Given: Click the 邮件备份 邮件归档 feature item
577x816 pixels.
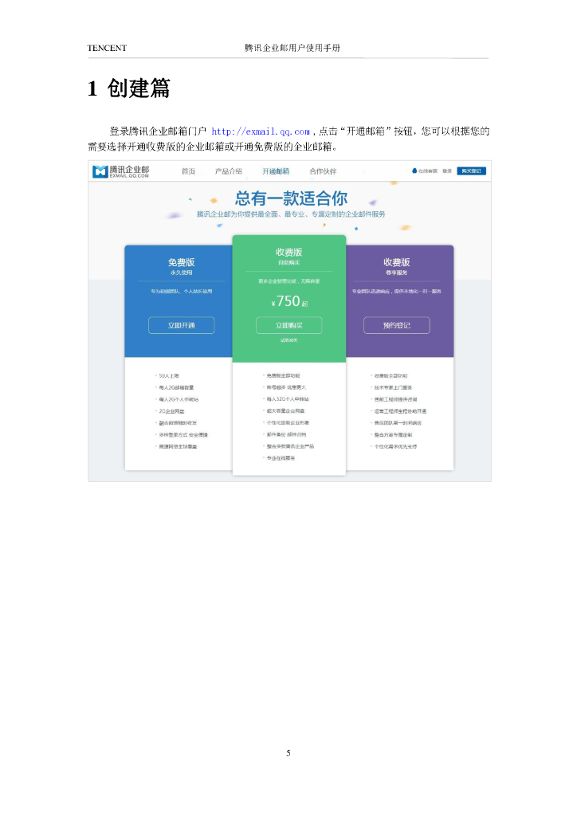Looking at the screenshot, I should click(x=286, y=434).
